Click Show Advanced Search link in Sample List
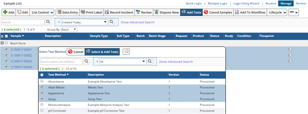 [x=138, y=22]
